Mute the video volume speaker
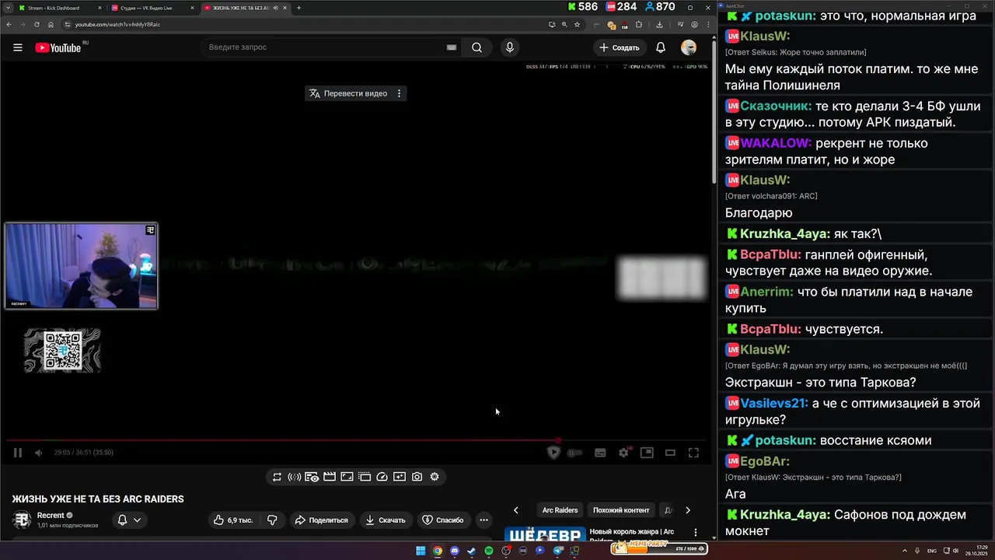Screen dimensions: 995x560 pyautogui.click(x=38, y=453)
